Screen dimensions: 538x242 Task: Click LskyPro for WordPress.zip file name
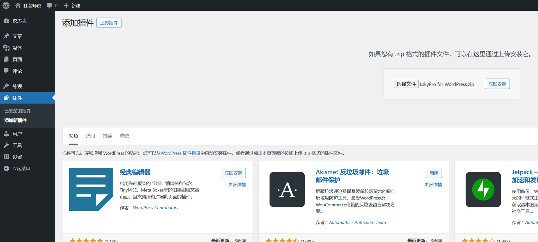pyautogui.click(x=447, y=84)
